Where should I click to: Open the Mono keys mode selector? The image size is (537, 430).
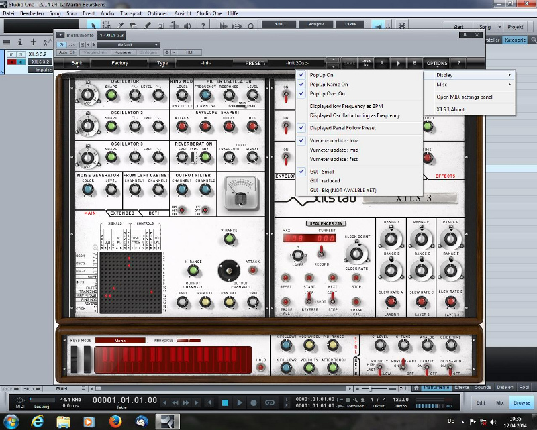tap(120, 341)
